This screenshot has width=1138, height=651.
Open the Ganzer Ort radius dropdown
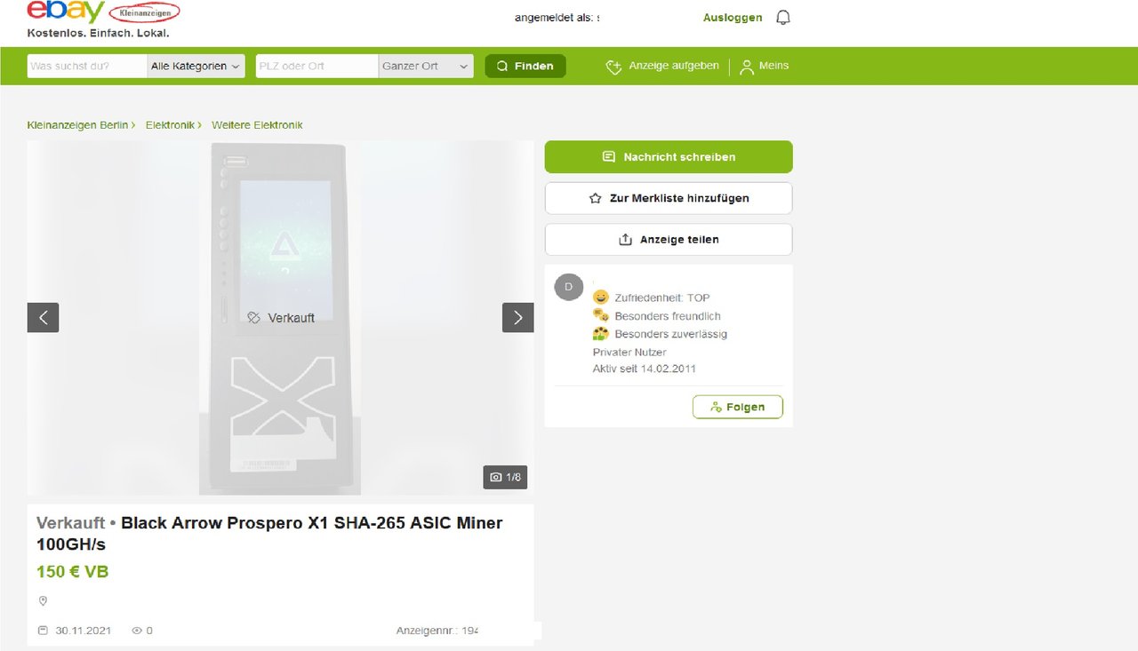[x=426, y=66]
